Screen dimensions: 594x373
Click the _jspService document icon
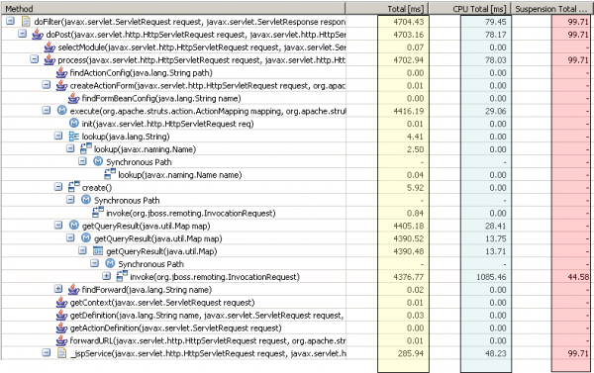[61, 353]
